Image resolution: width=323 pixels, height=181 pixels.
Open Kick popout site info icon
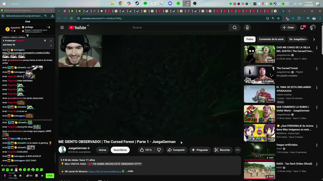pos(3,16)
